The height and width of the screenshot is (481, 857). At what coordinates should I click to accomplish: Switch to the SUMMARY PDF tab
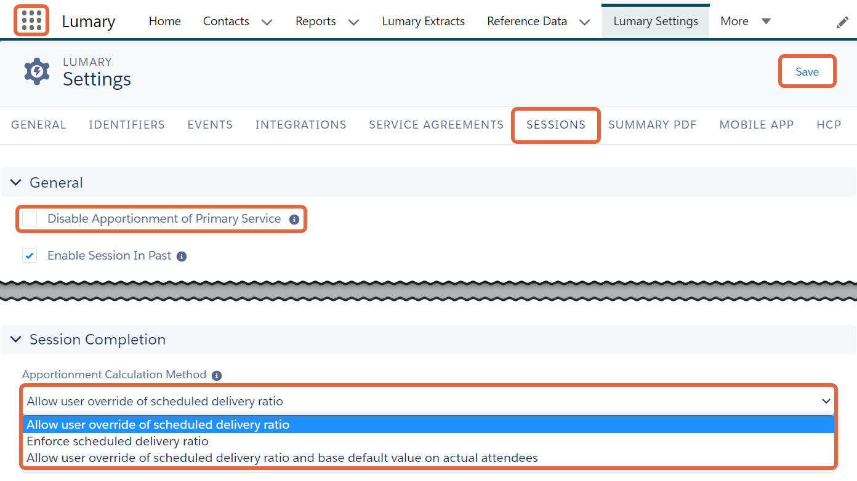coord(653,125)
